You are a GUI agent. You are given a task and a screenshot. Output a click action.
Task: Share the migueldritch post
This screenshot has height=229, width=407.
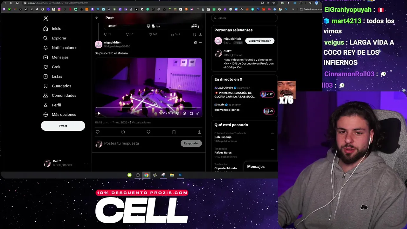(199, 132)
